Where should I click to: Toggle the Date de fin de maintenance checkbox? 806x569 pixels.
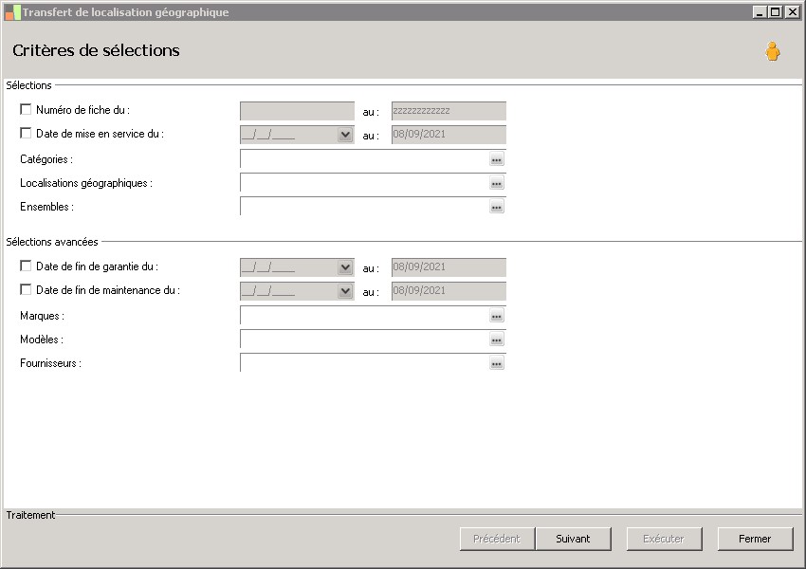[26, 289]
